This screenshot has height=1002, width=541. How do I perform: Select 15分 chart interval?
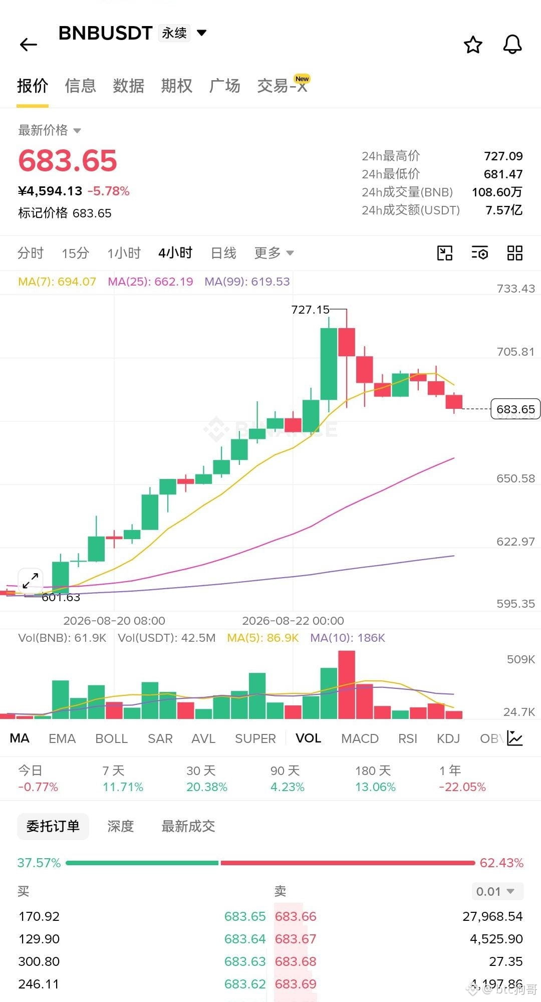click(75, 253)
